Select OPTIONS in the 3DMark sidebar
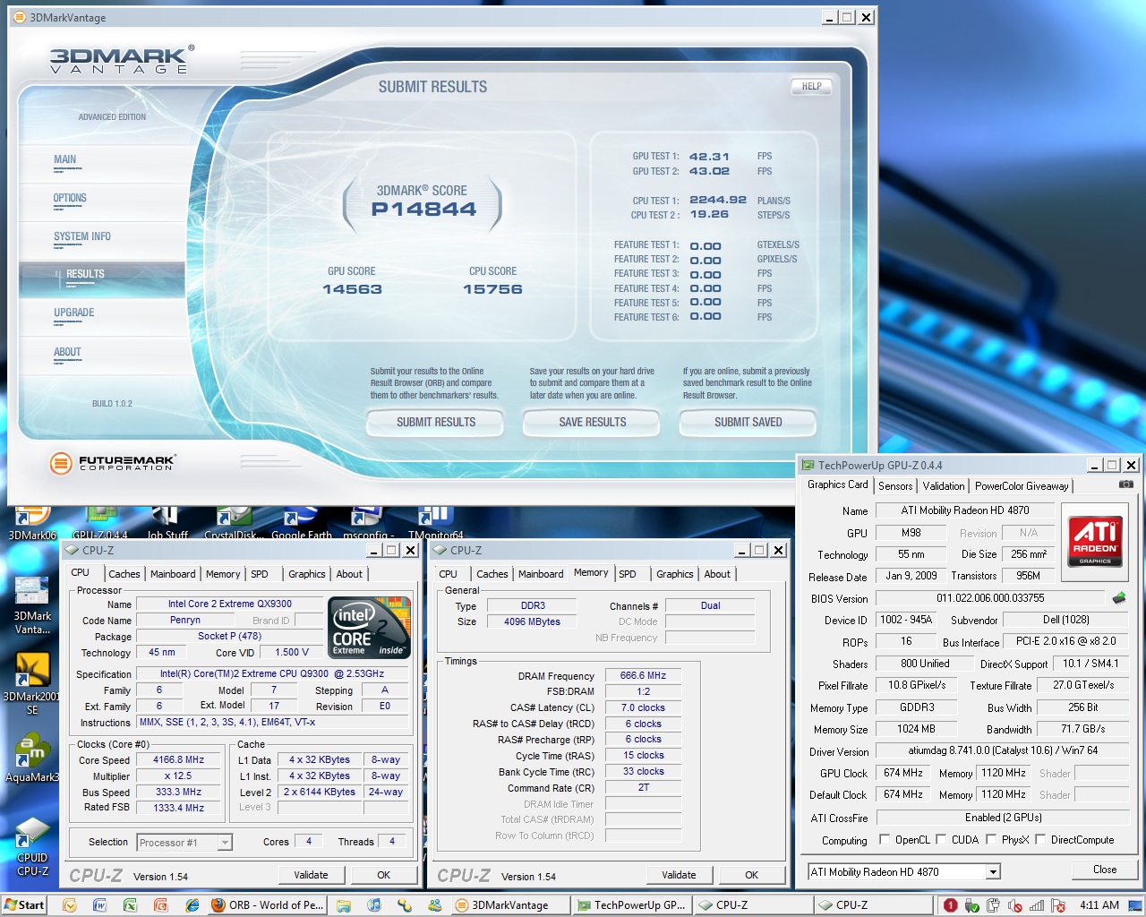The width and height of the screenshot is (1146, 917). pos(70,199)
